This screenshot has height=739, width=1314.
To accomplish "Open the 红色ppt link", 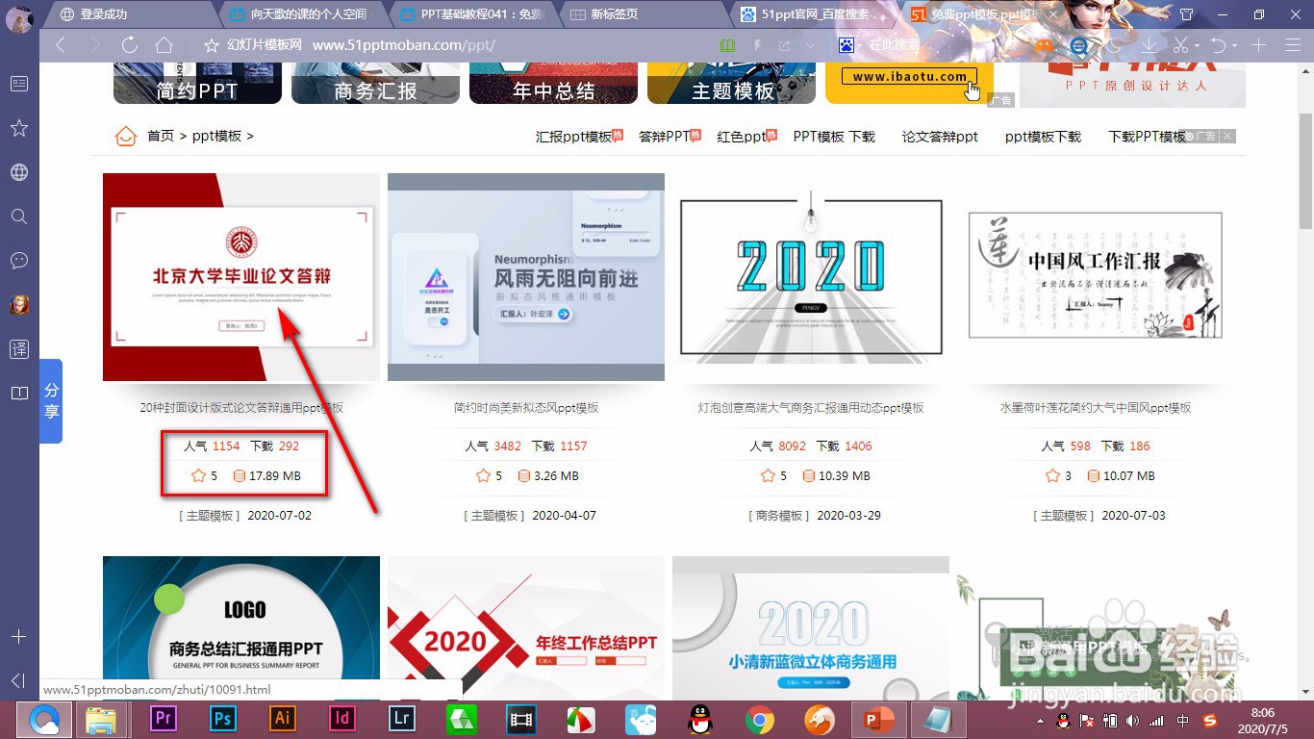I will coord(742,137).
